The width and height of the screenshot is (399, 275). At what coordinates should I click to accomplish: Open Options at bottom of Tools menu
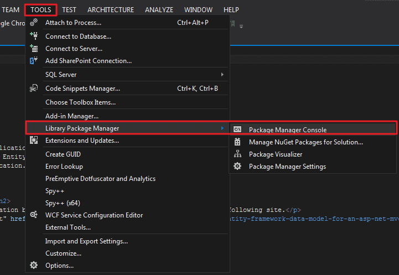(60, 266)
